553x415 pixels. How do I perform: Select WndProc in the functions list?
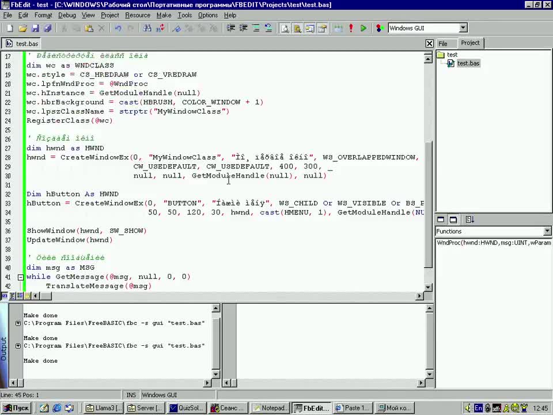tap(493, 243)
